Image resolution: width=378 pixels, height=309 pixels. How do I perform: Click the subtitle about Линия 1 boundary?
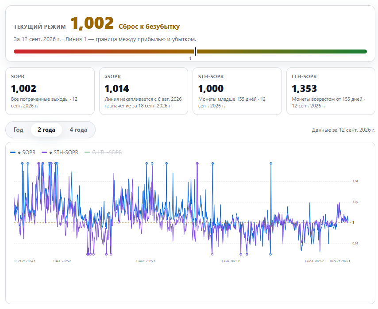(105, 39)
